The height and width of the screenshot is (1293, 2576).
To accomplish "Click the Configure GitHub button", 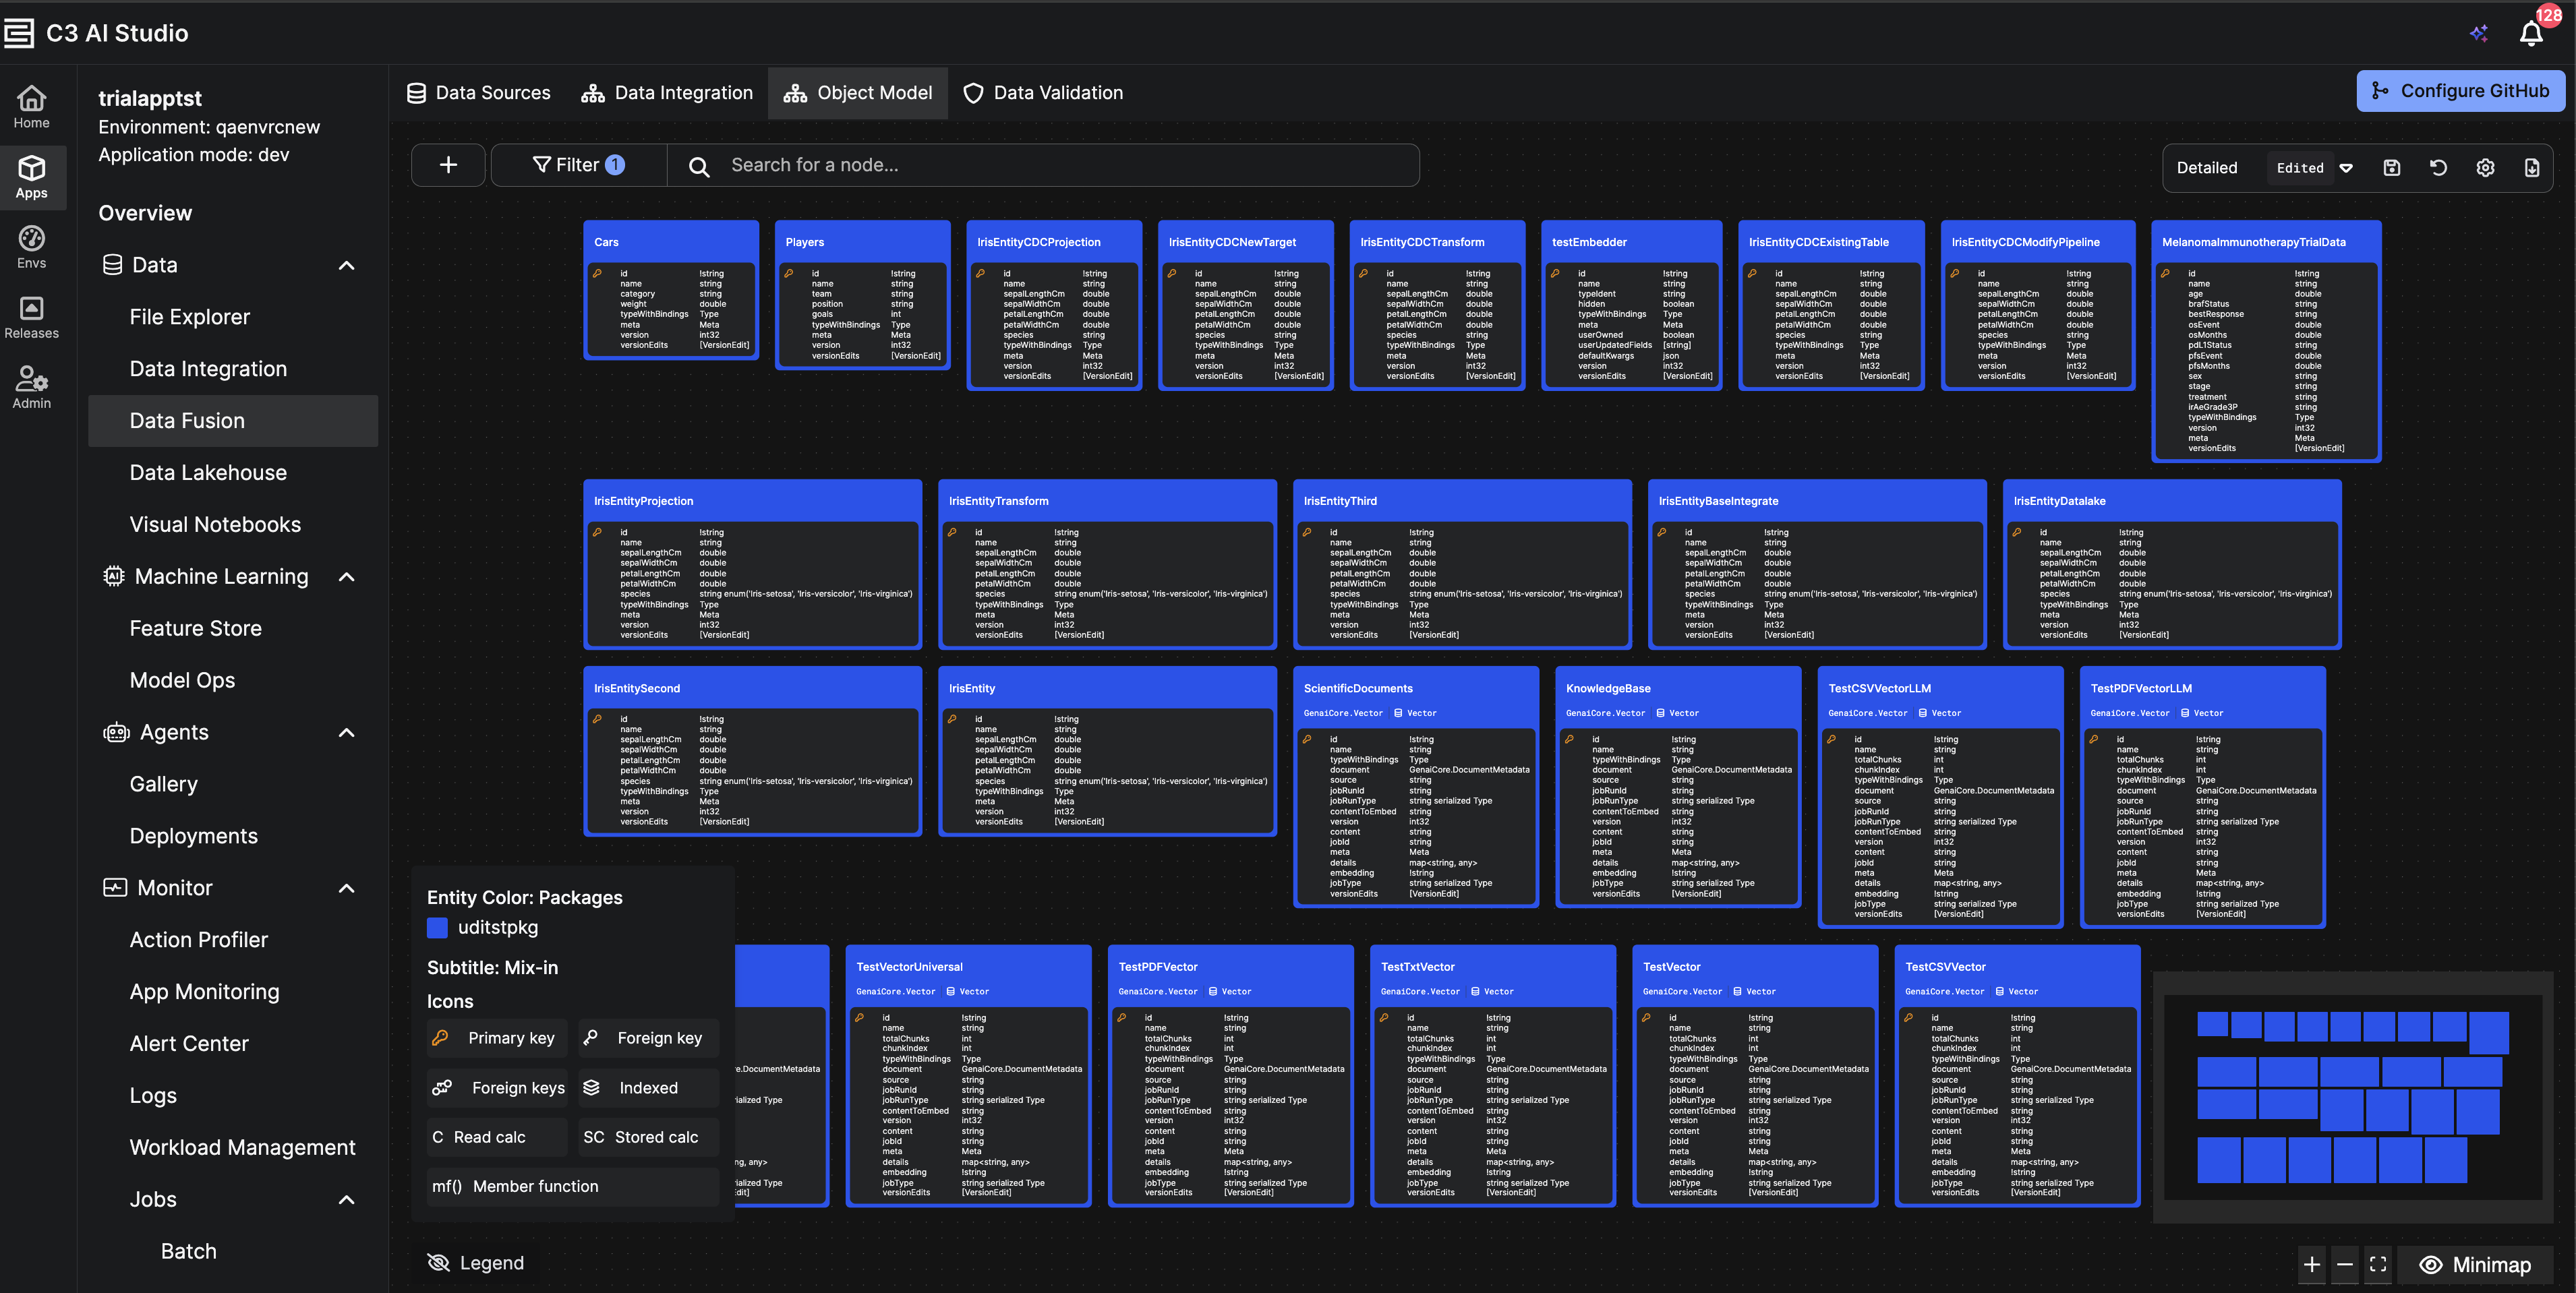I will coord(2460,91).
